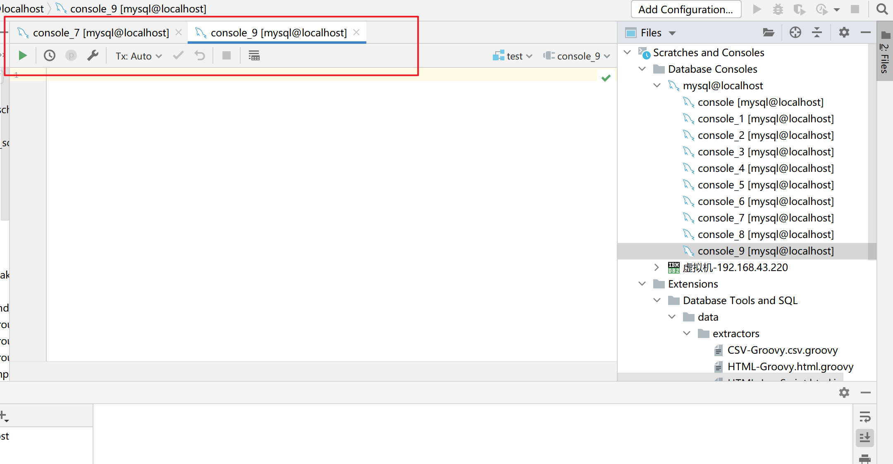
Task: Hide the Files panel with the minus icon
Action: [x=866, y=32]
